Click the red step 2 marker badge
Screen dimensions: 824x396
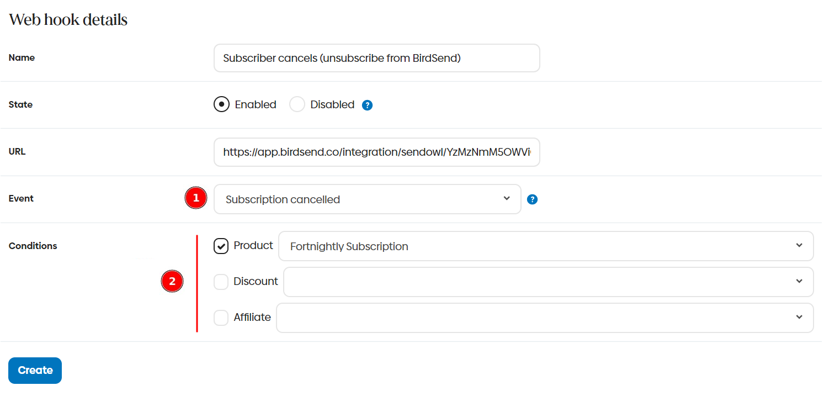pyautogui.click(x=172, y=282)
